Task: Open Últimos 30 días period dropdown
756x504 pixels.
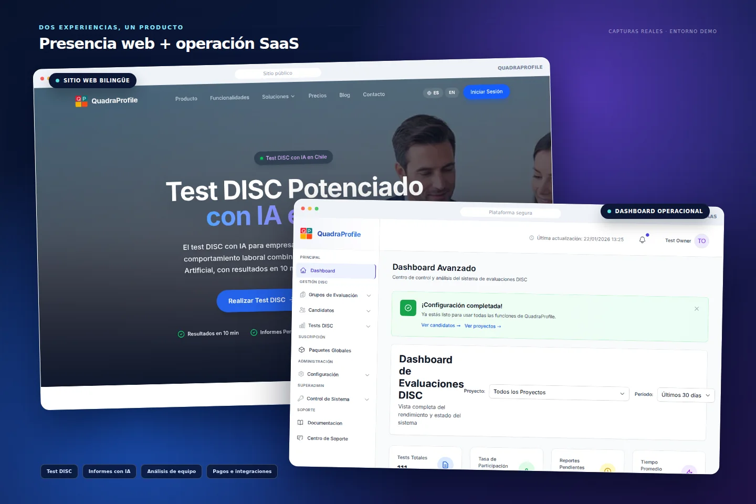Action: click(x=686, y=395)
